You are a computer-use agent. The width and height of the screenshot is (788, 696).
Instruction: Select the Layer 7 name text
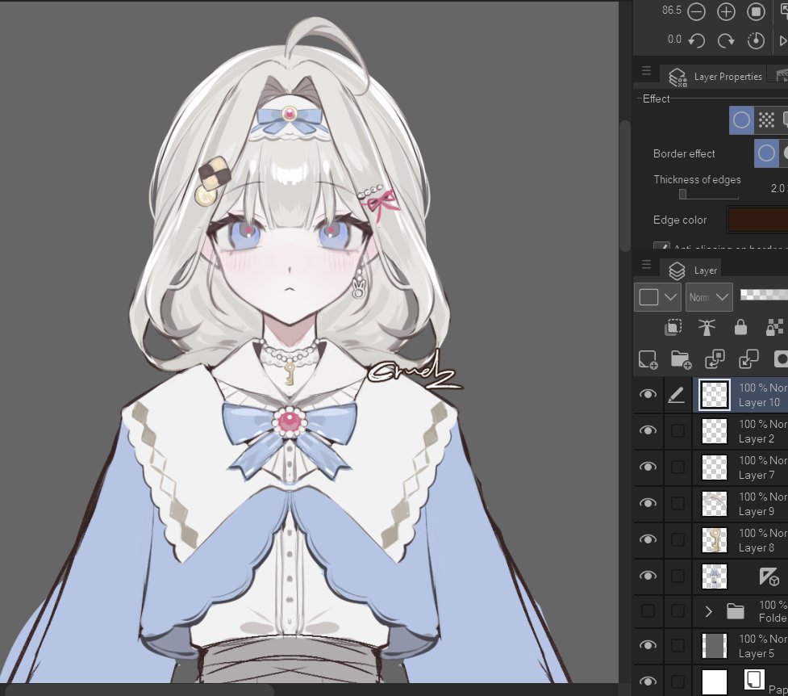[x=757, y=475]
